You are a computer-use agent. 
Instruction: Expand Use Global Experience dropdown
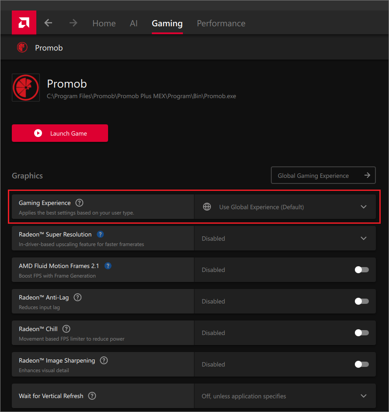[285, 207]
